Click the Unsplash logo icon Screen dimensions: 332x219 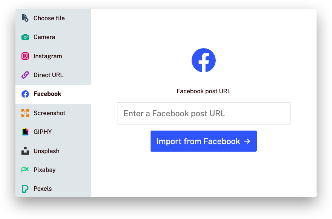[25, 151]
